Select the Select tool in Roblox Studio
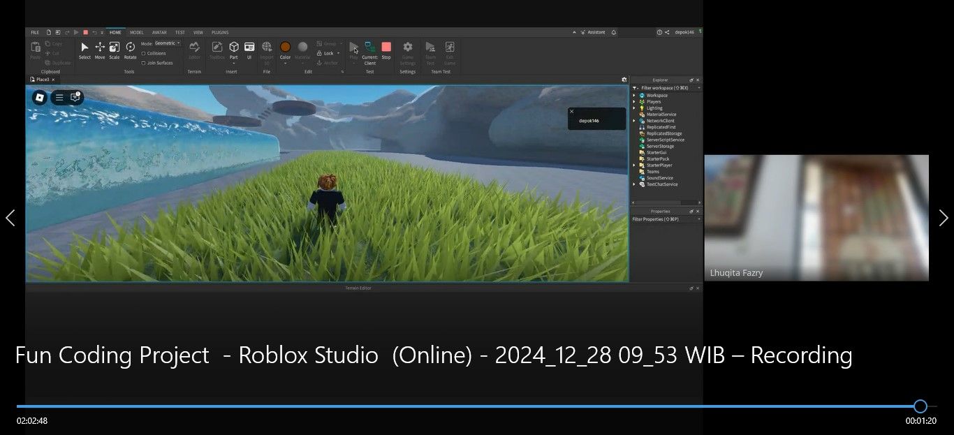The width and height of the screenshot is (954, 435). coord(85,50)
